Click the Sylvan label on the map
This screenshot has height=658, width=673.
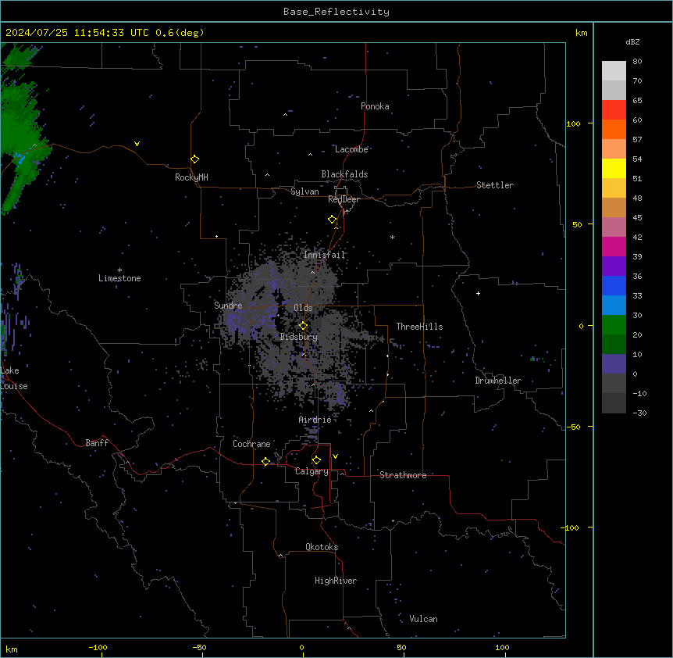[304, 191]
